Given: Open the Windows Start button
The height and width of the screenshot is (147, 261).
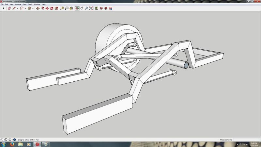Looking at the screenshot, I should point(3,144).
